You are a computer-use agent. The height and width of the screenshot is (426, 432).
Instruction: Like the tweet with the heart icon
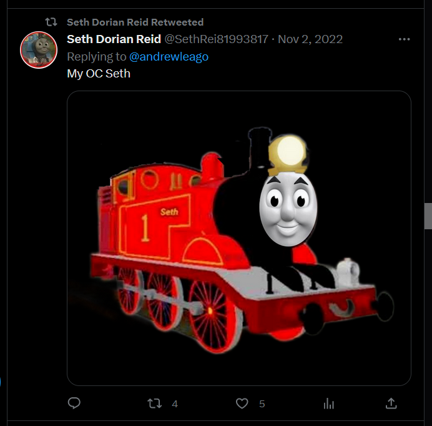(242, 404)
